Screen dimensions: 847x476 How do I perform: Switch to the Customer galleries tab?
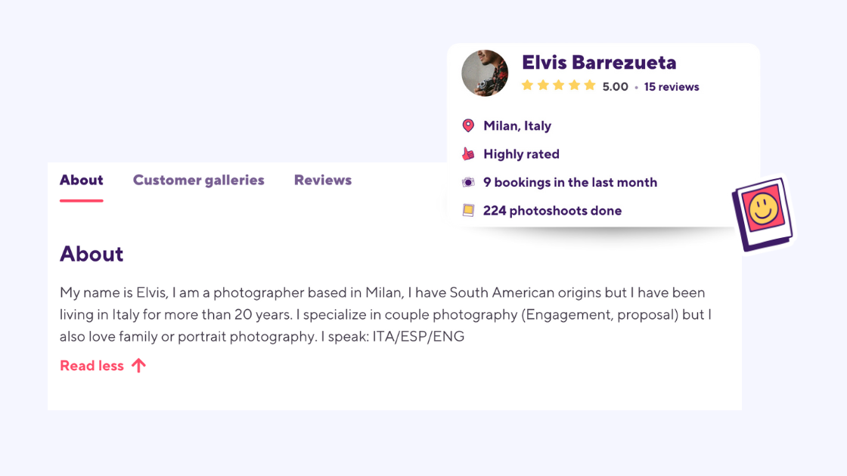pos(198,180)
